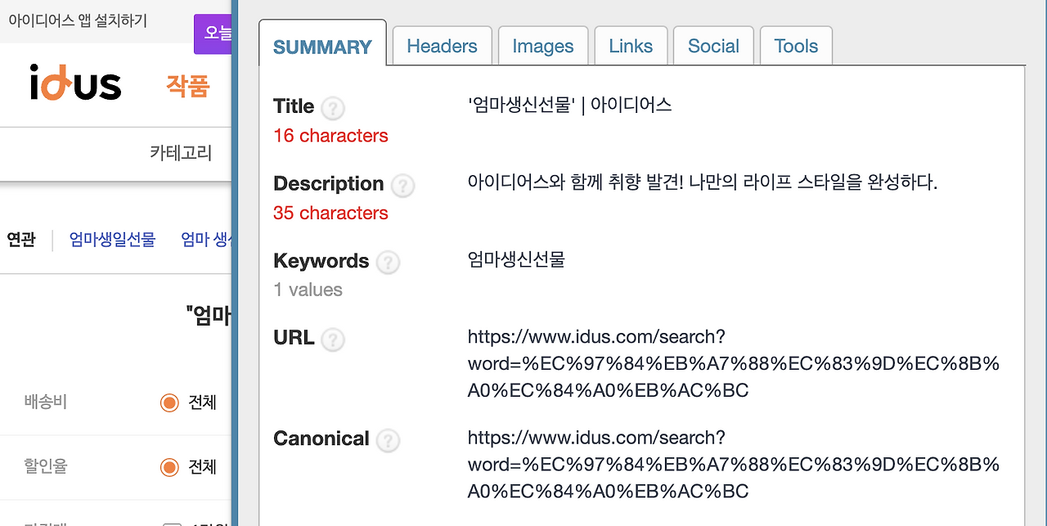Viewport: 1047px width, 526px height.
Task: Select 전체 radio for 배송비
Action: coord(169,402)
